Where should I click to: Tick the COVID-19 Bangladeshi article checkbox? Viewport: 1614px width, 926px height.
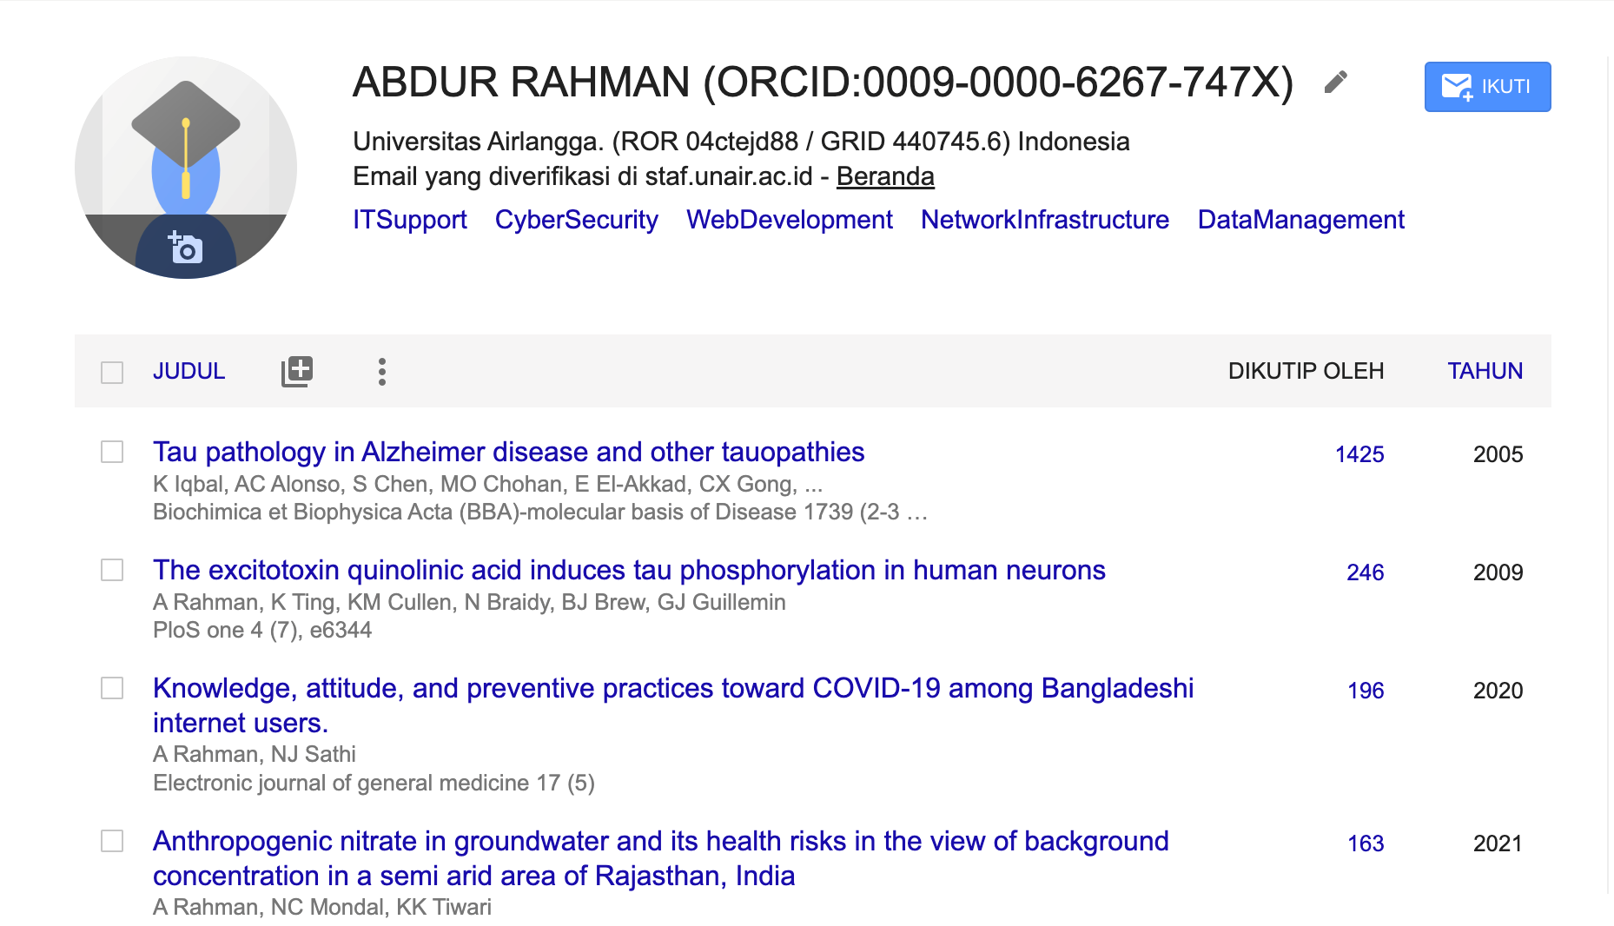pyautogui.click(x=112, y=688)
